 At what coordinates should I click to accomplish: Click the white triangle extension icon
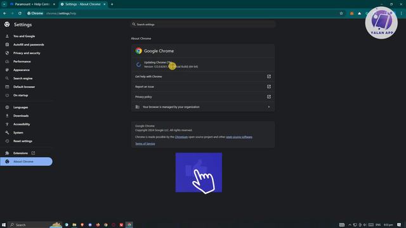click(x=360, y=13)
